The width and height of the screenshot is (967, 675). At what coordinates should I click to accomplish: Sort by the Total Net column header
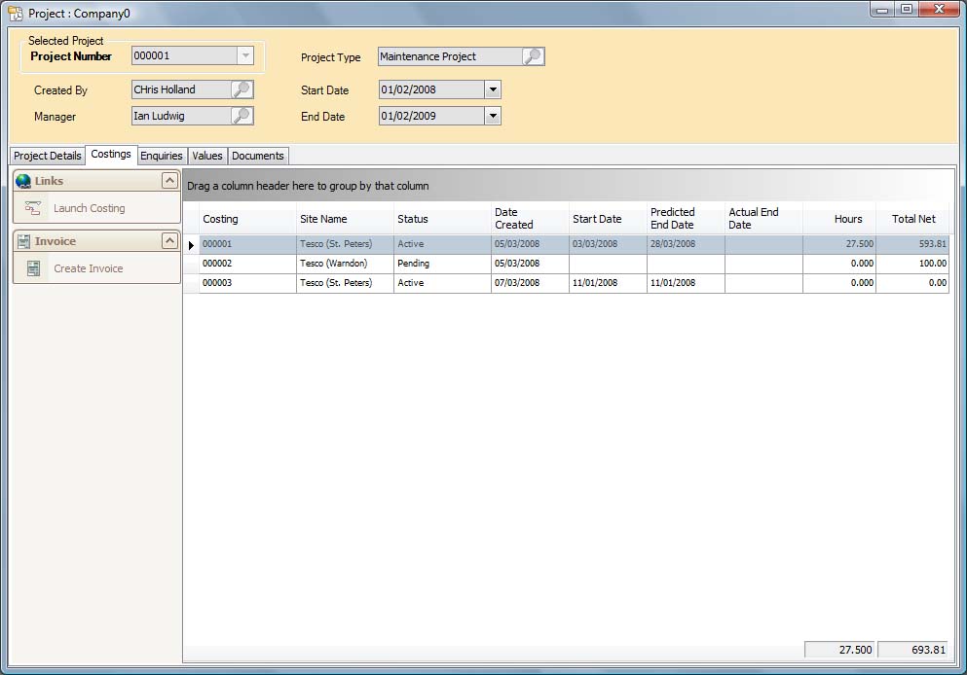(x=912, y=219)
